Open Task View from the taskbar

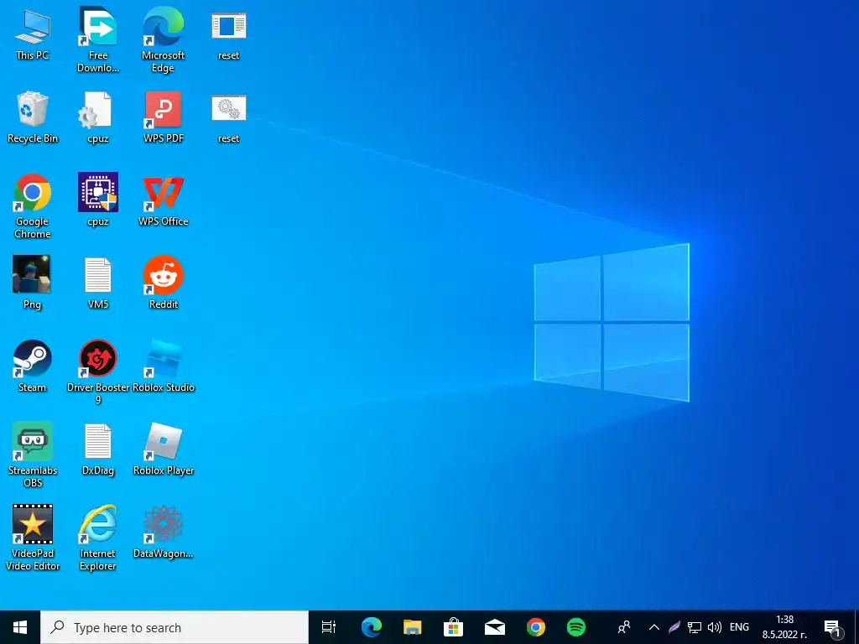[x=329, y=627]
